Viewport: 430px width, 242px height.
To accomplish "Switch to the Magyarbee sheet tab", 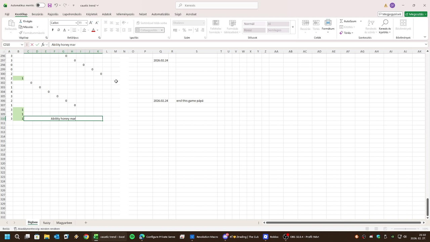I will (64, 223).
